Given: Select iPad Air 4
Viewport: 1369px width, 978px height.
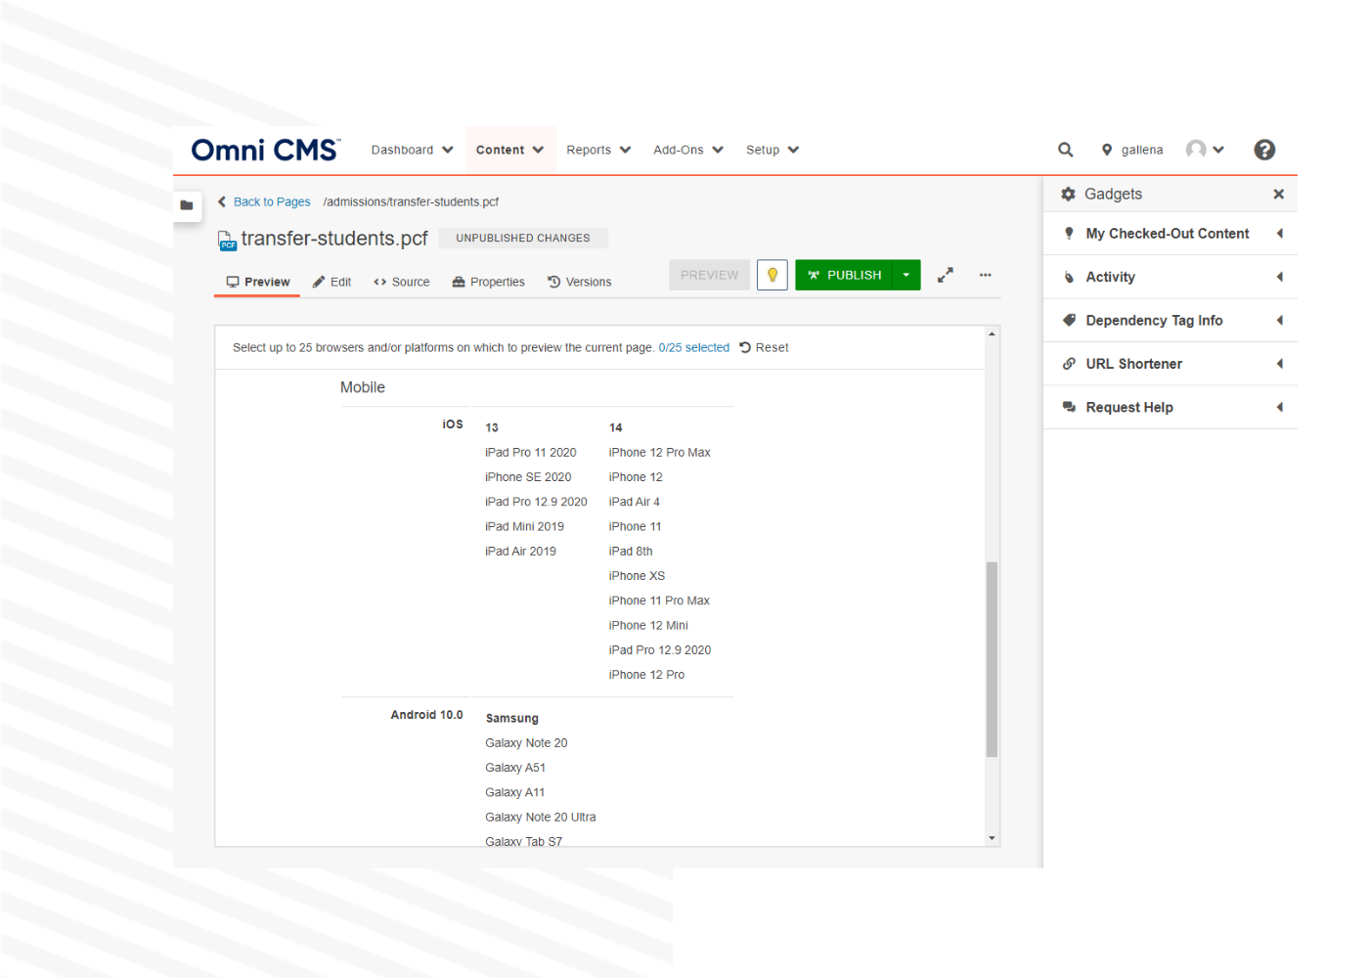Looking at the screenshot, I should point(635,502).
